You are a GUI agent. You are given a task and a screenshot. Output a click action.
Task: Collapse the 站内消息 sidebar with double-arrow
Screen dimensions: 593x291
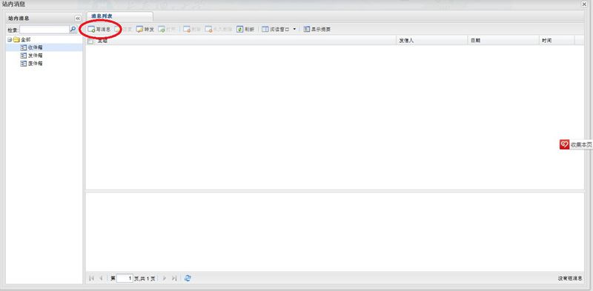78,18
